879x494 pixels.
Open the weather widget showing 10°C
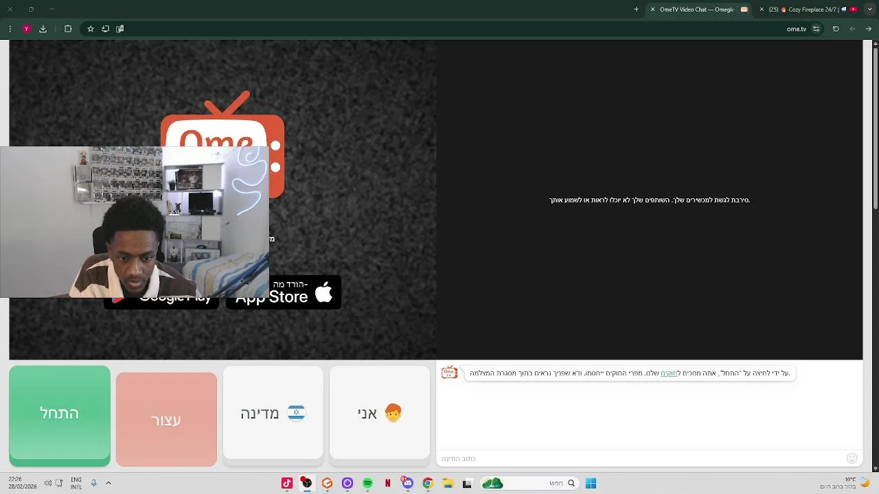(x=845, y=483)
